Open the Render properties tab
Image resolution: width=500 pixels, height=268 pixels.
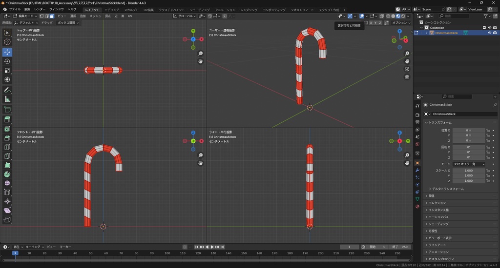(417, 115)
